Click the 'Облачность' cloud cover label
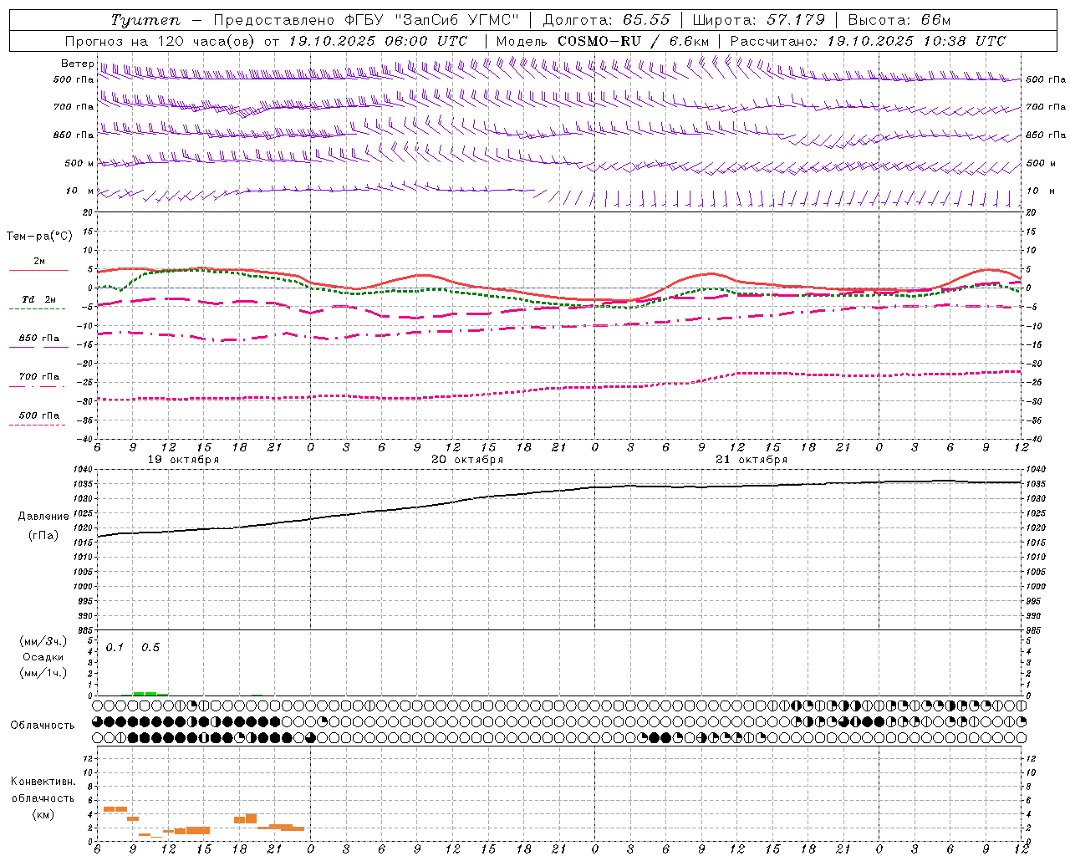 click(43, 726)
